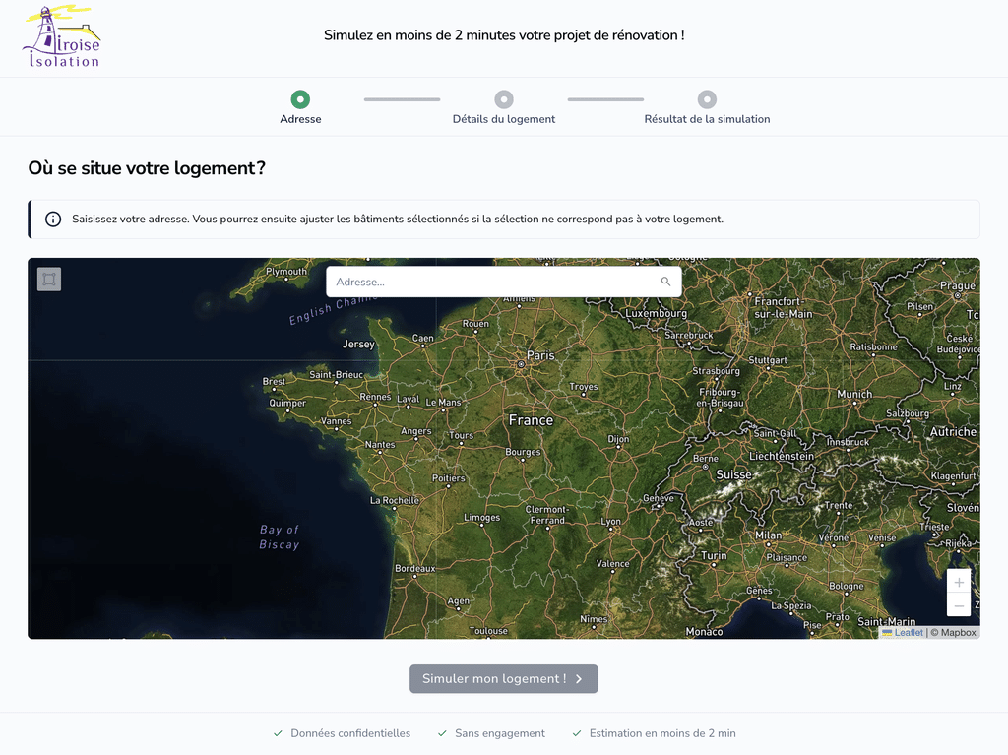Image resolution: width=1008 pixels, height=755 pixels.
Task: Select the Adresse step label
Action: point(300,119)
